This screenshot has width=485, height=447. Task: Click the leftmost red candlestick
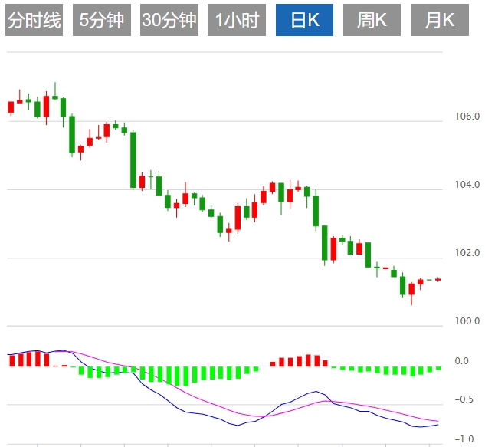point(11,107)
